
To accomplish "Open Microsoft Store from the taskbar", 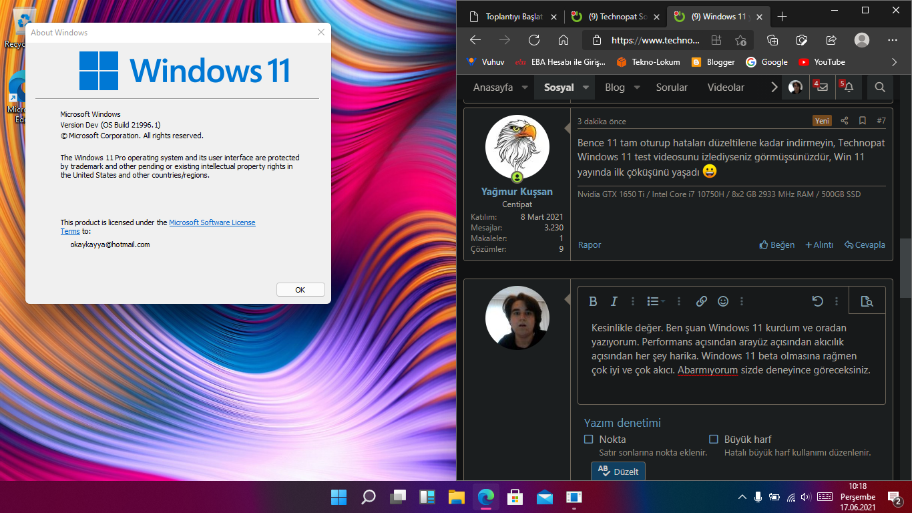I will tap(515, 497).
